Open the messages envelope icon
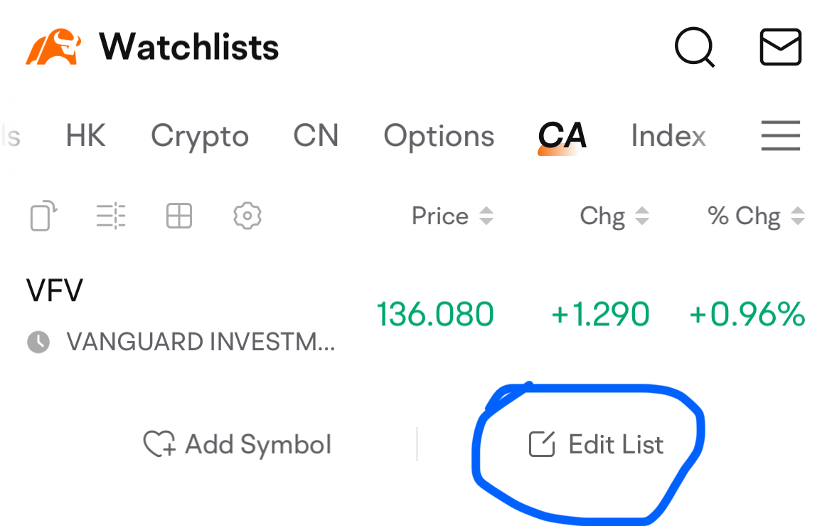This screenshot has width=832, height=526. pyautogui.click(x=780, y=47)
